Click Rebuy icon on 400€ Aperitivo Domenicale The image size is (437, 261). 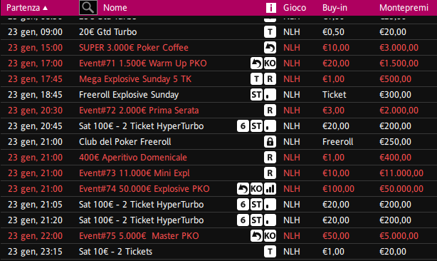[270, 158]
